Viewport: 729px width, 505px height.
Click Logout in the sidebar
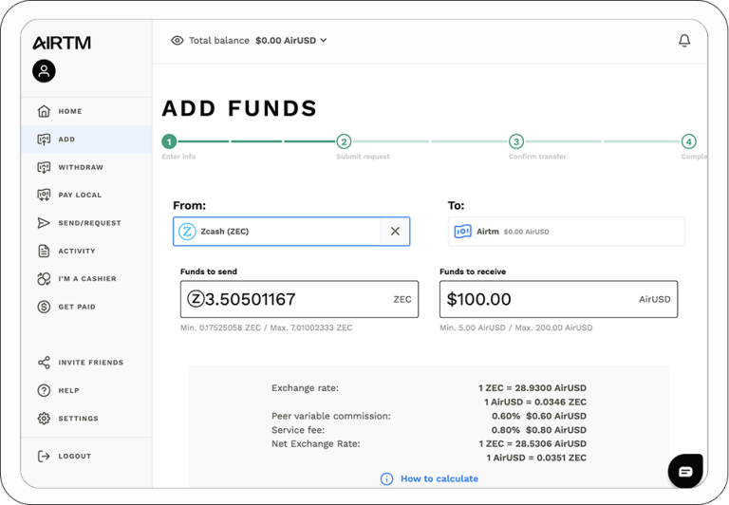pyautogui.click(x=74, y=457)
